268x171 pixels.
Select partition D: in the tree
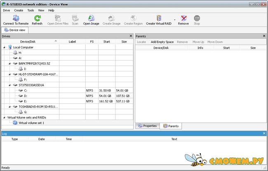pyautogui.click(x=26, y=96)
